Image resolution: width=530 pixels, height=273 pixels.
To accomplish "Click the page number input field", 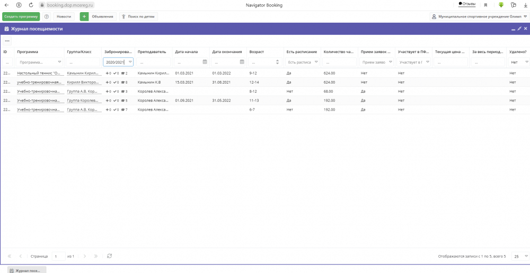I will pyautogui.click(x=59, y=256).
